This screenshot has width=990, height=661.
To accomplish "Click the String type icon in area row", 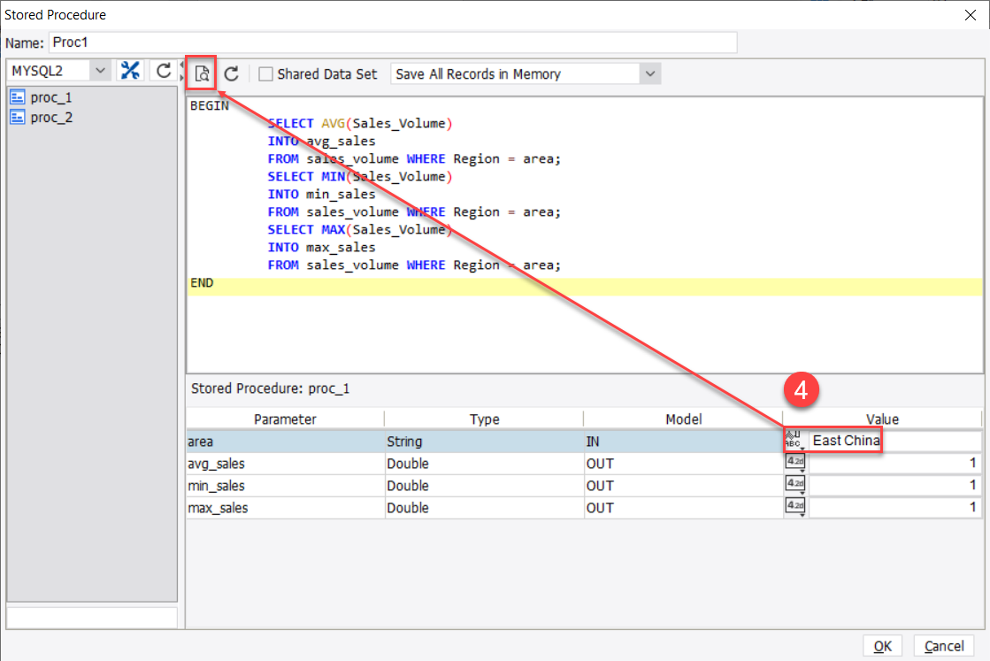I will pos(794,441).
